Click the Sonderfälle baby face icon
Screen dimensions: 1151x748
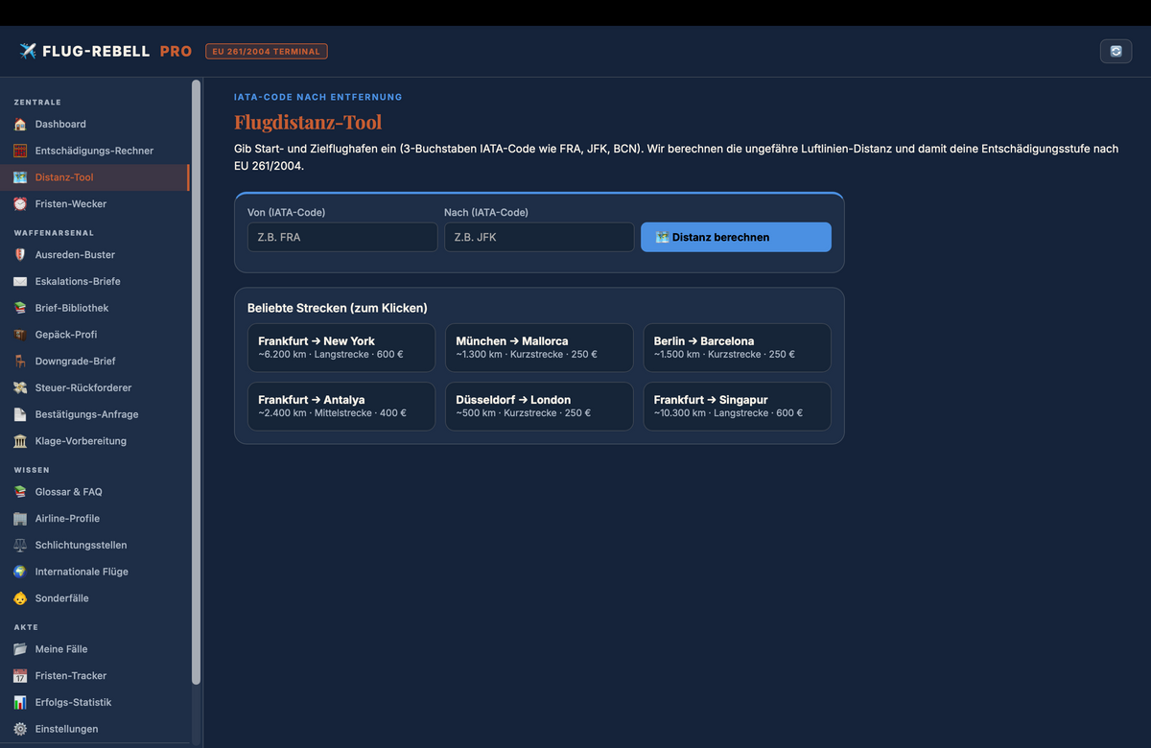coord(20,598)
